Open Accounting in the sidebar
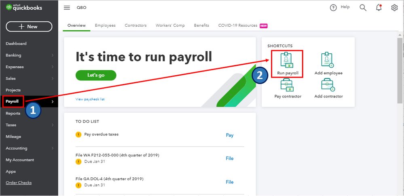 pos(17,148)
